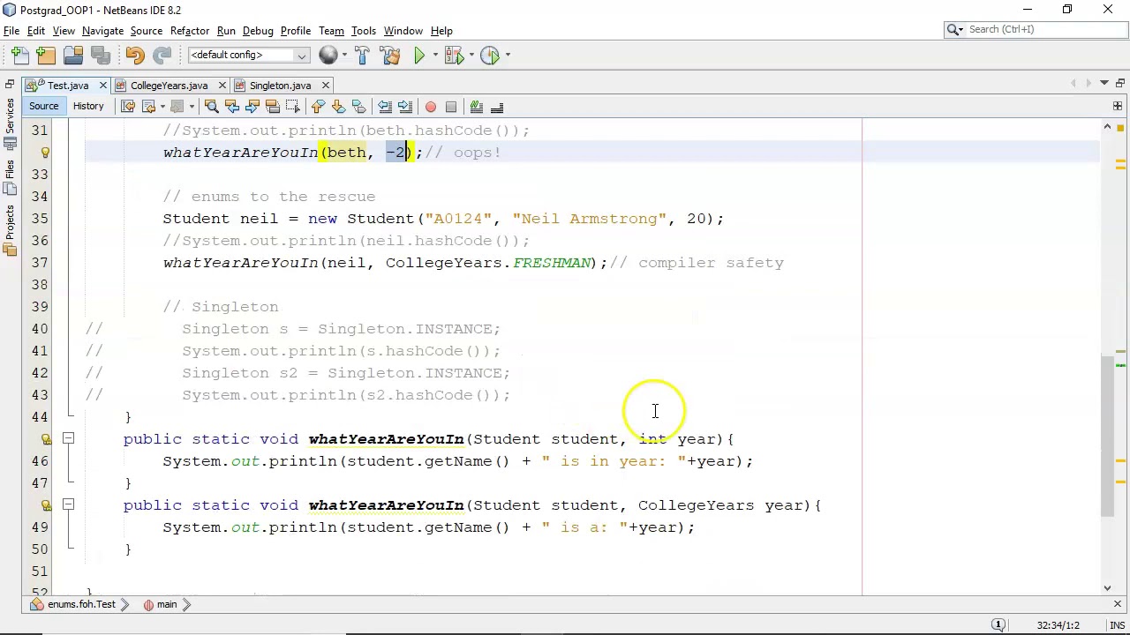Viewport: 1130px width, 635px height.
Task: Open the documents list dropdown arrow
Action: tap(1104, 83)
